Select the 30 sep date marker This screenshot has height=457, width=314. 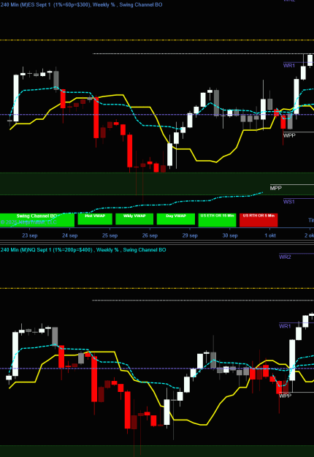(230, 235)
